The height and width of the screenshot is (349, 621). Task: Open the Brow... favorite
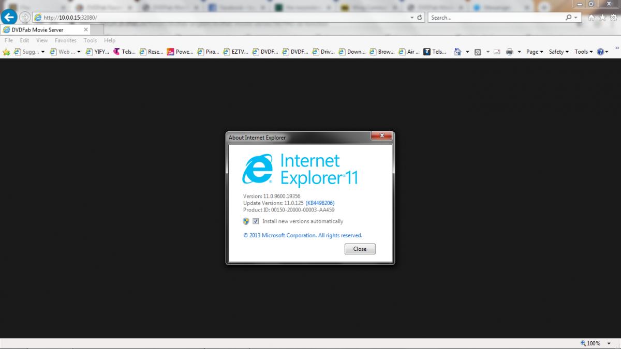(382, 52)
